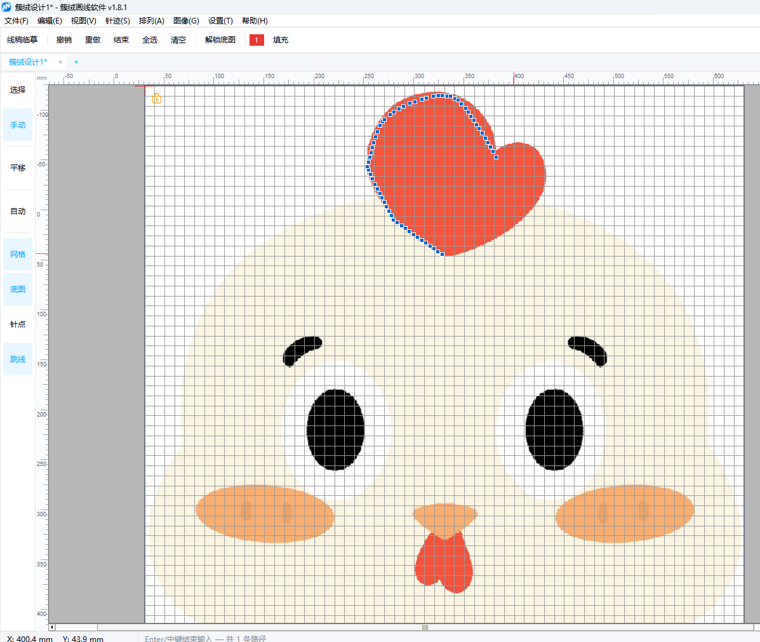
Task: Open the 设置(T) menu
Action: [x=220, y=21]
